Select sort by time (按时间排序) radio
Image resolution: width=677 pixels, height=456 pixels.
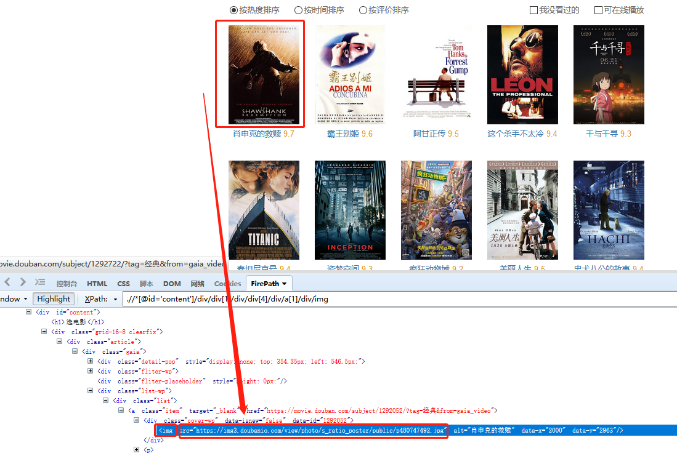click(298, 10)
